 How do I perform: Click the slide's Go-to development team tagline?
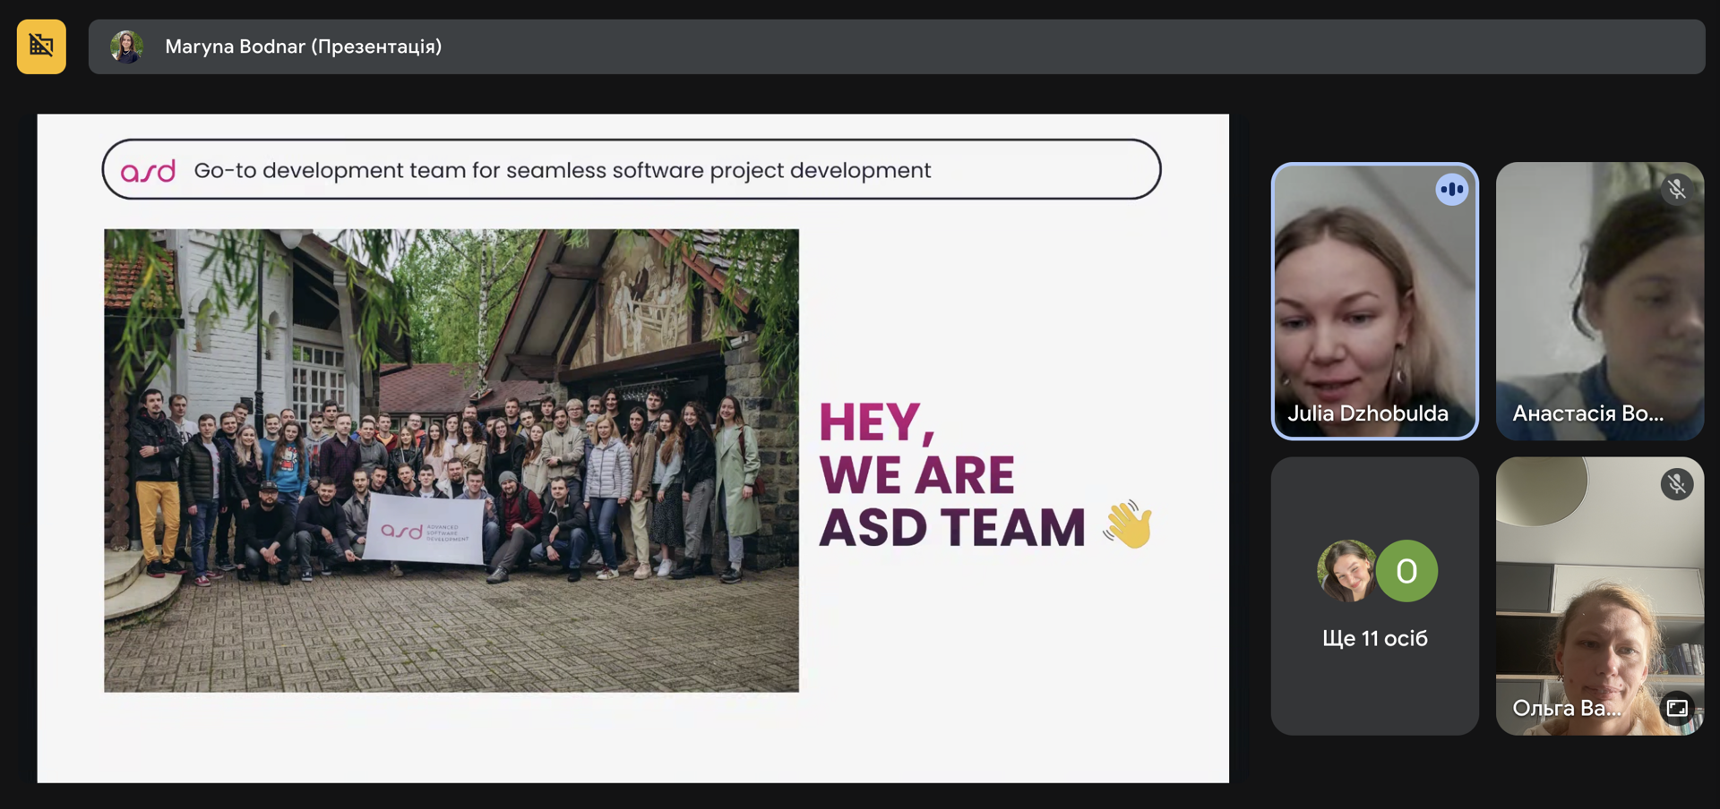[563, 170]
